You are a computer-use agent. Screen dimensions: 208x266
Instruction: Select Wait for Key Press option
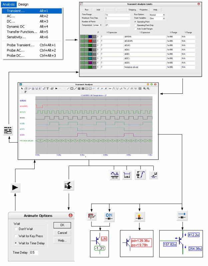[16, 236]
